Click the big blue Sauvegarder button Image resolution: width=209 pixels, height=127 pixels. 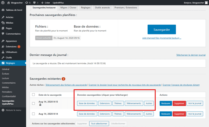pyautogui.click(x=162, y=29)
